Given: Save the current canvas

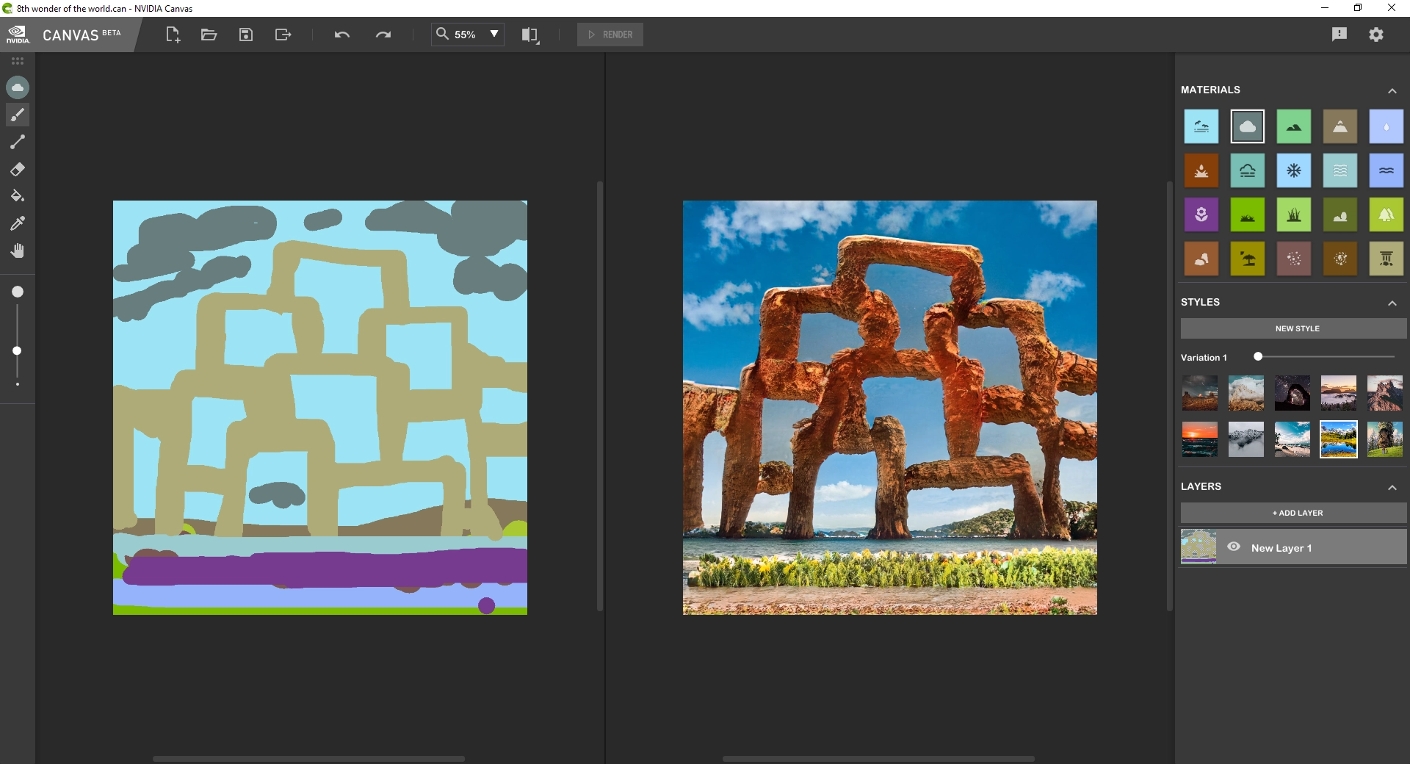Looking at the screenshot, I should click(246, 35).
